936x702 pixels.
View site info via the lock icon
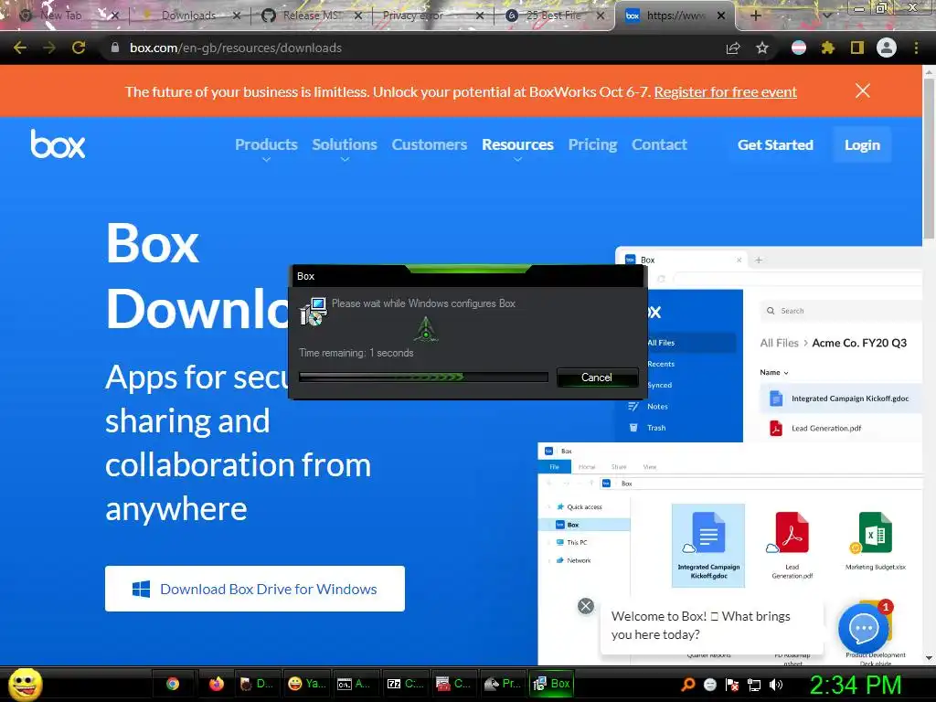coord(114,48)
